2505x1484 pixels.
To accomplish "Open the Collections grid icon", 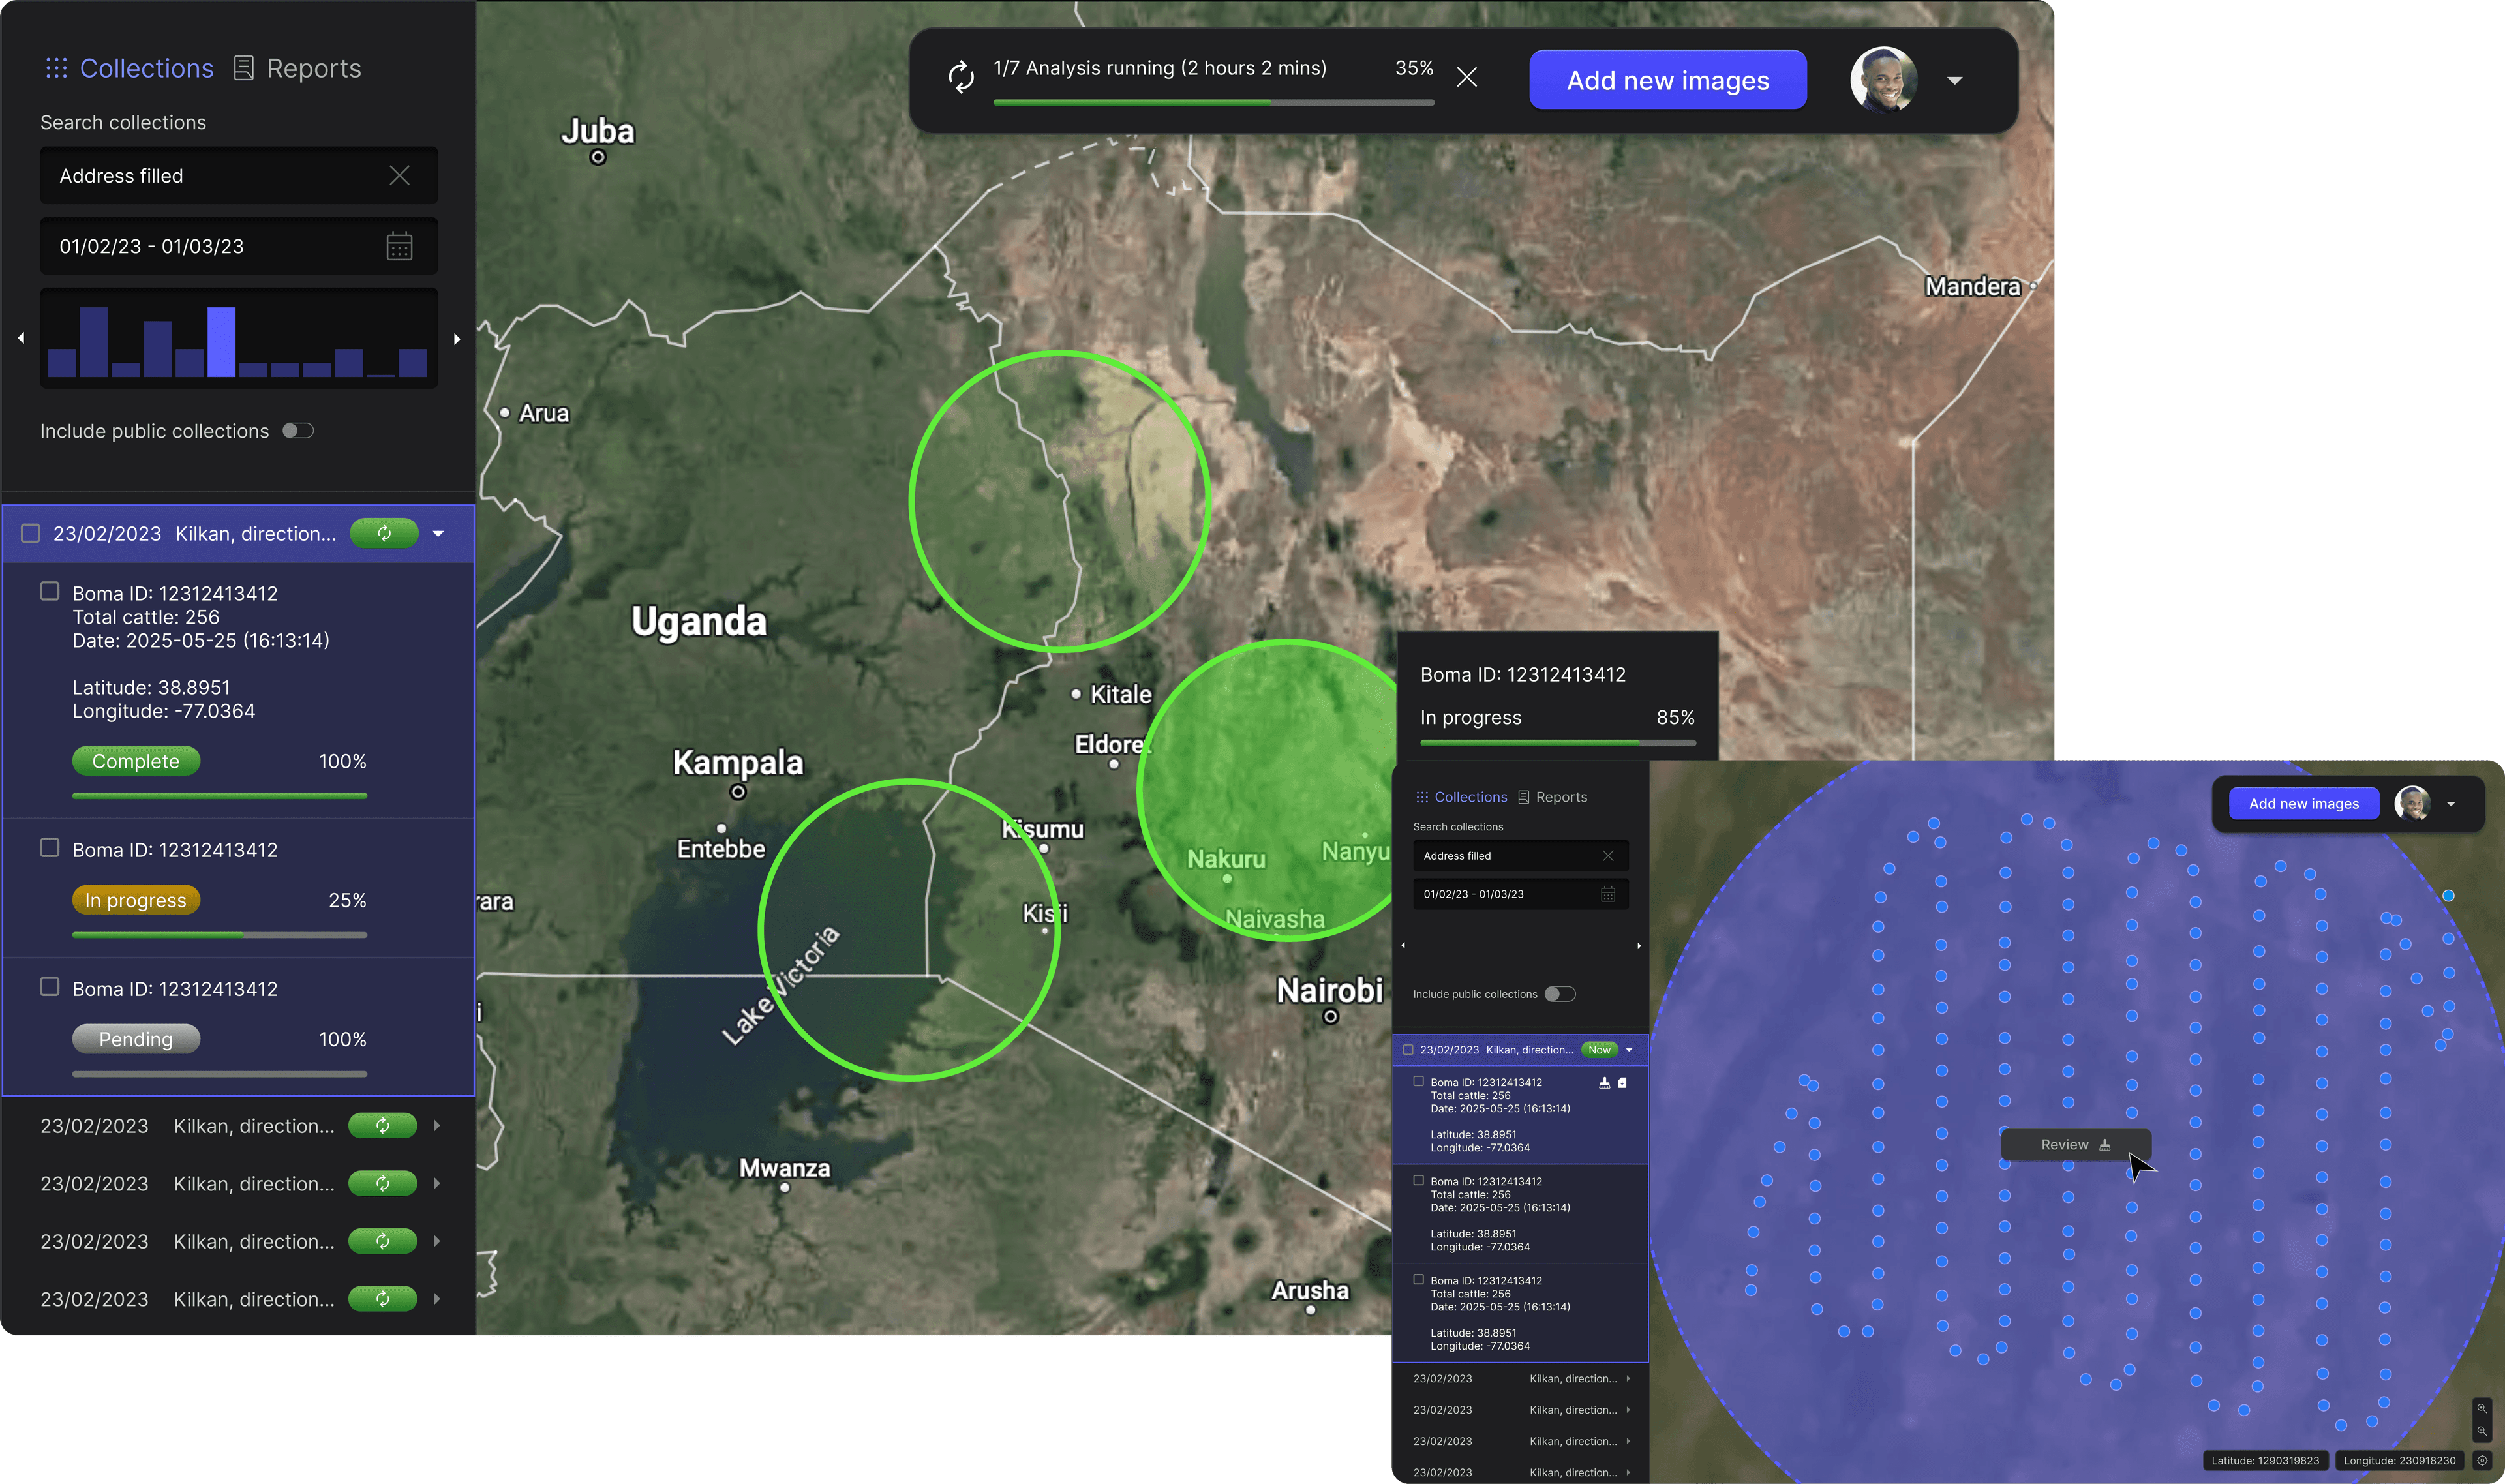I will click(56, 67).
